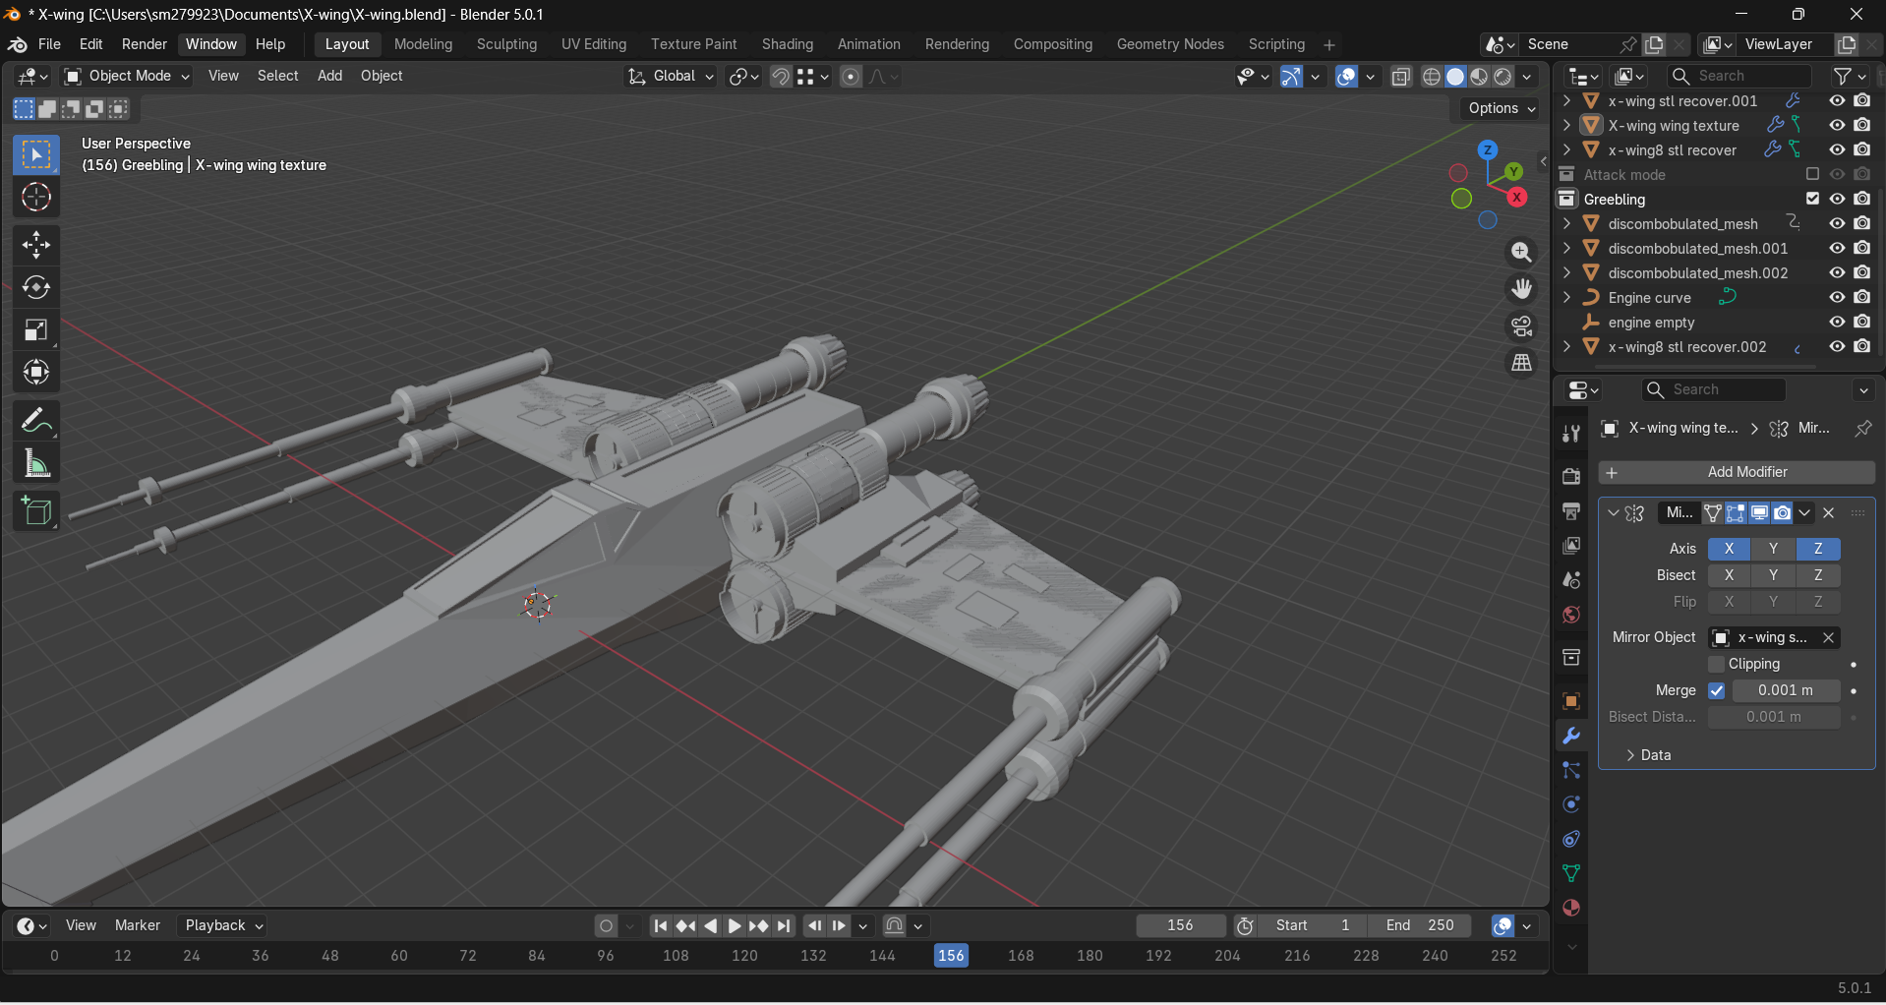Image resolution: width=1886 pixels, height=1005 pixels.
Task: Open the timeline Marker menu
Action: point(137,925)
